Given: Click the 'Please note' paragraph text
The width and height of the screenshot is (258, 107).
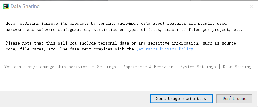Looking at the screenshot, I should pyautogui.click(x=121, y=46).
